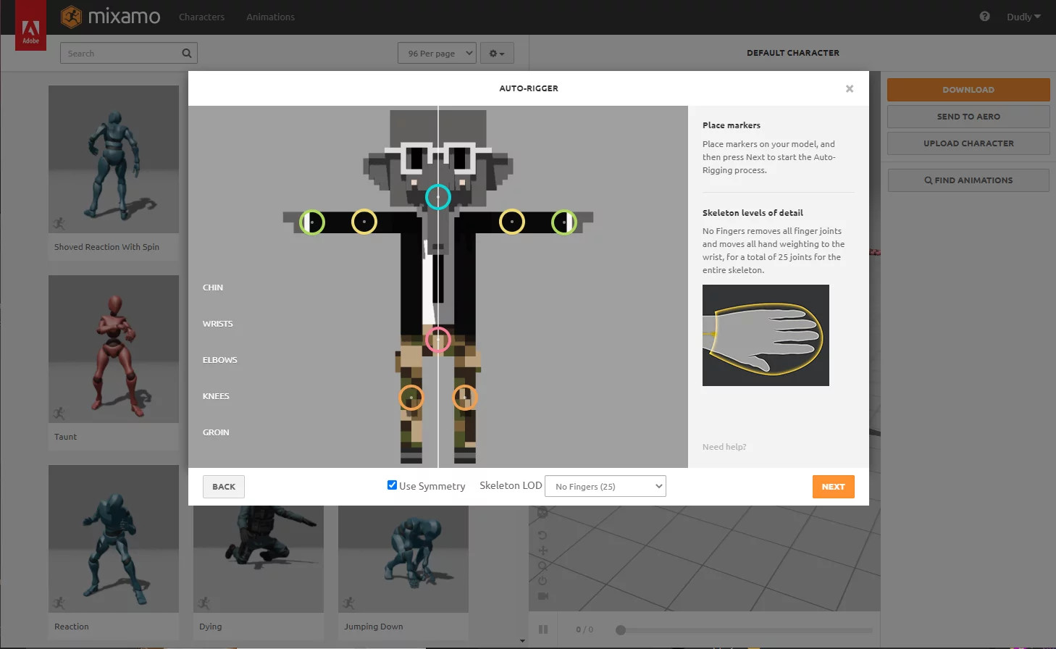Click the viewport power icon
1056x649 pixels.
tap(542, 581)
